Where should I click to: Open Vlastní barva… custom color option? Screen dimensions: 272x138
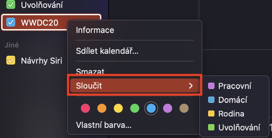click(103, 125)
